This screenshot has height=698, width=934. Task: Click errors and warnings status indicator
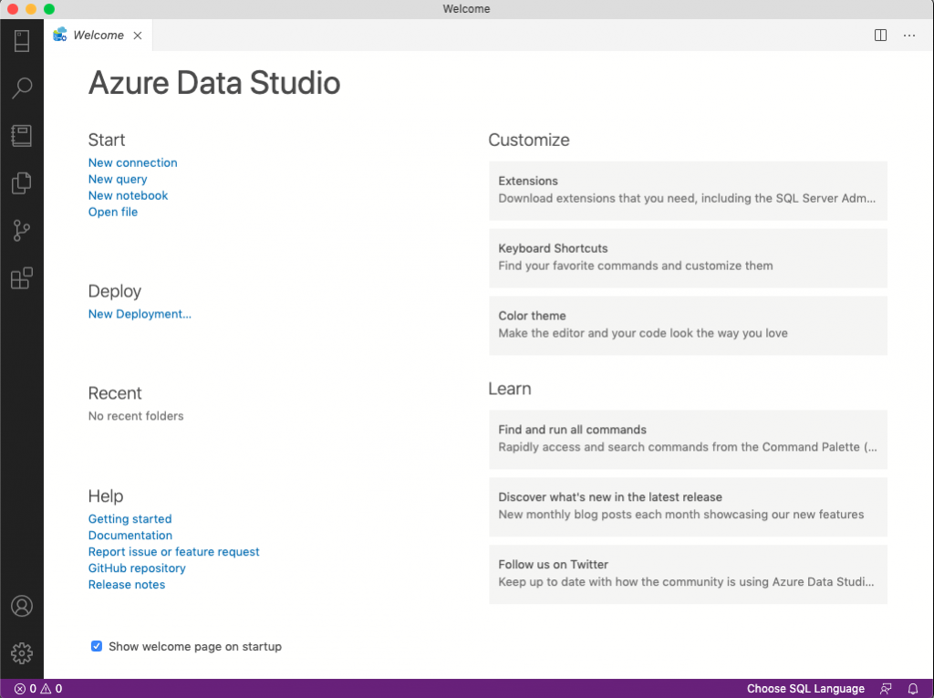[38, 689]
